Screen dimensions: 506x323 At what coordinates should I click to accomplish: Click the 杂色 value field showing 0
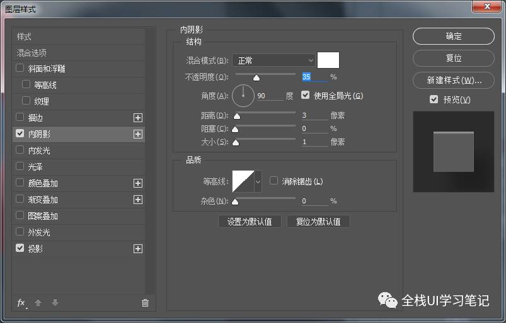pos(314,201)
